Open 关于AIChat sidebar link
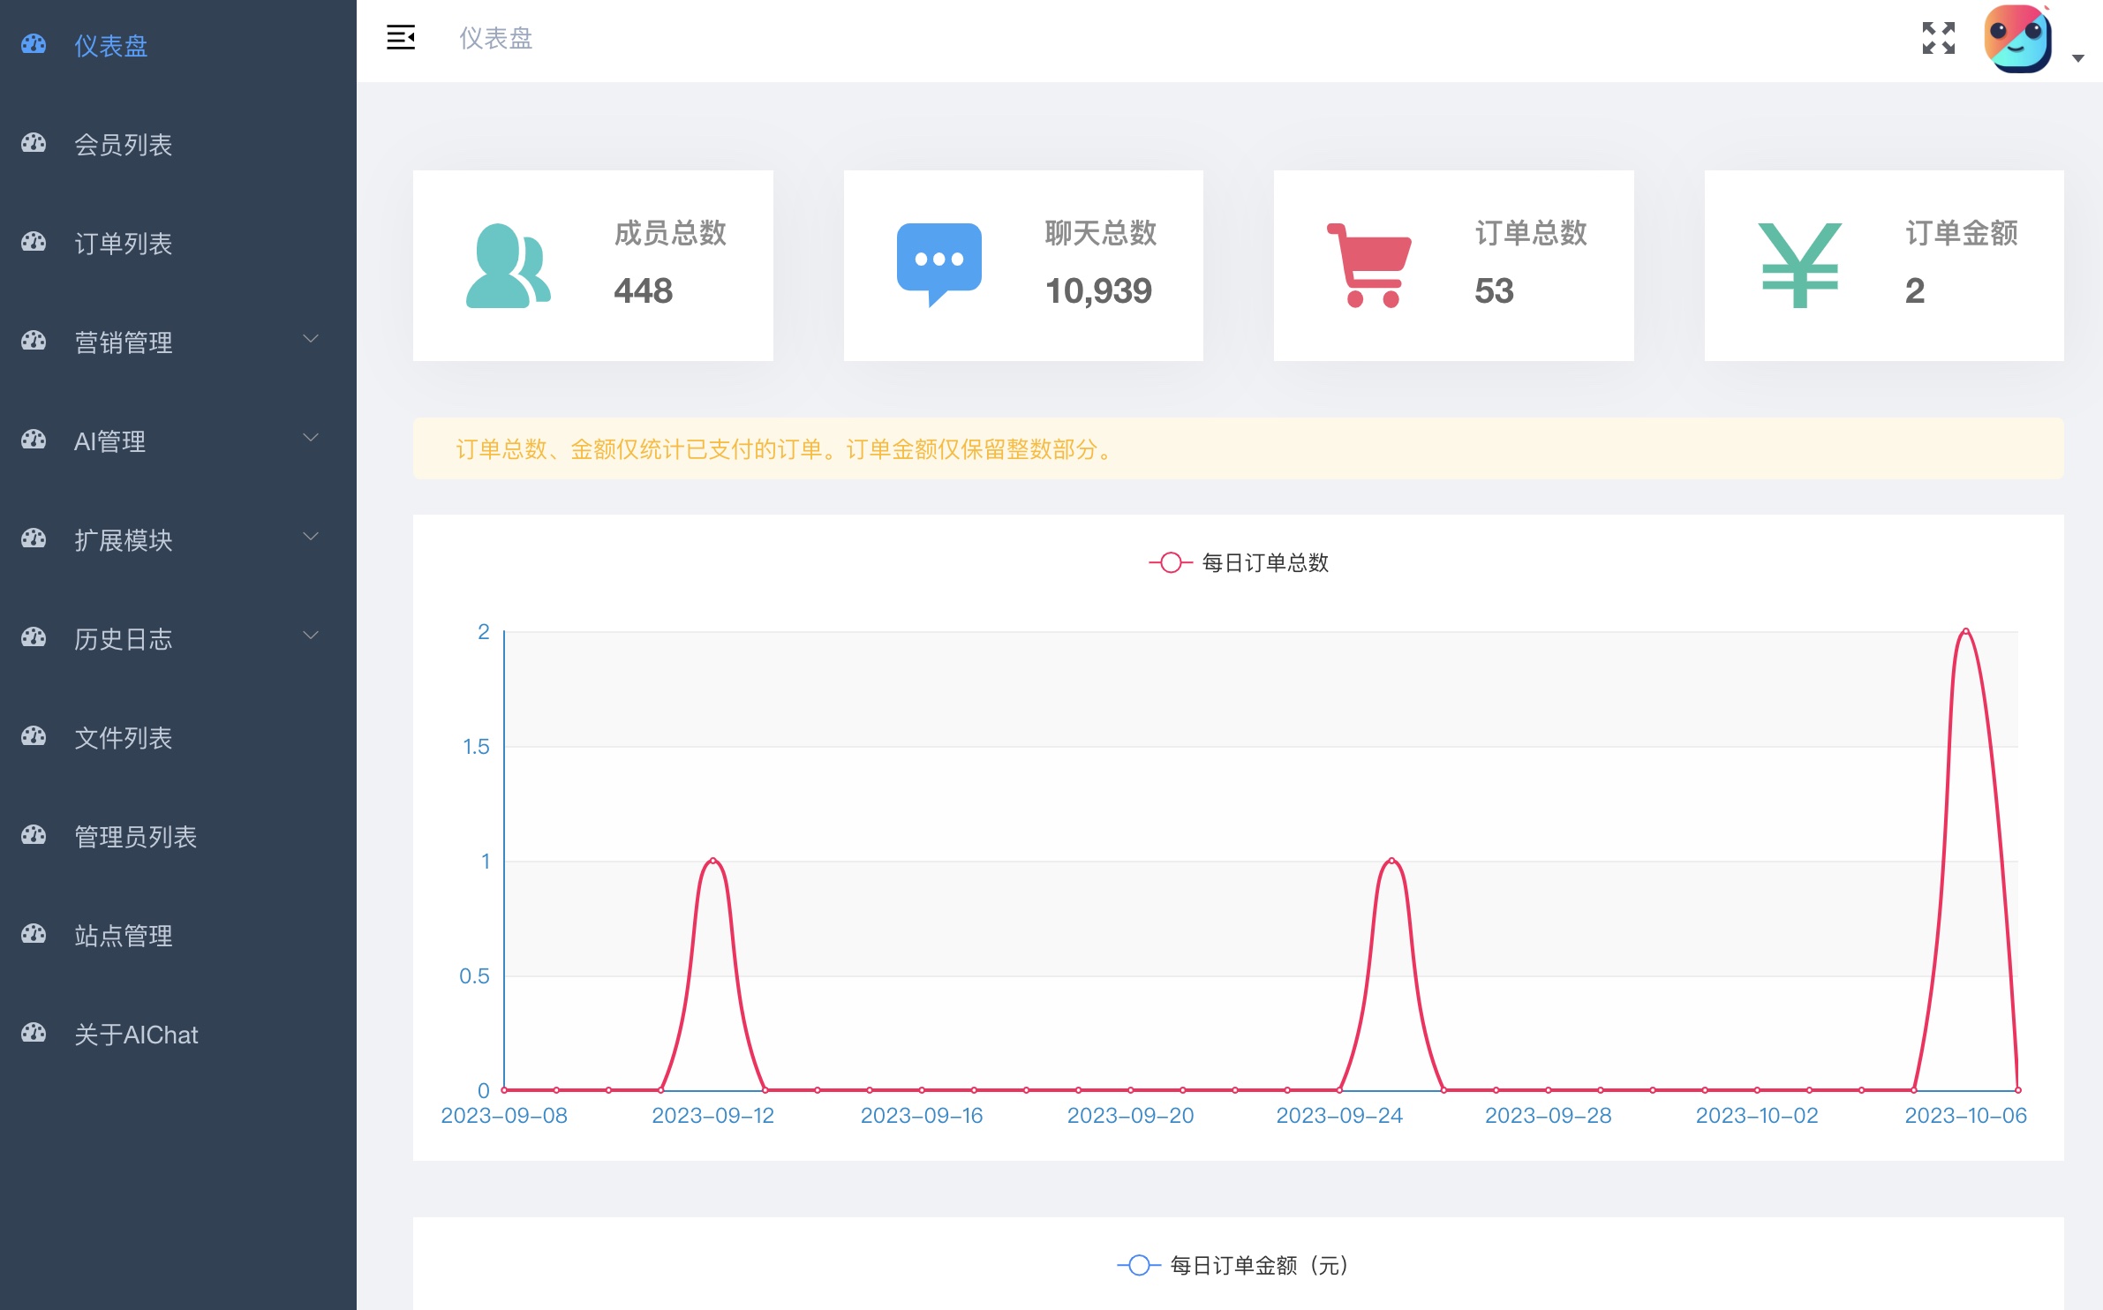 click(136, 1034)
